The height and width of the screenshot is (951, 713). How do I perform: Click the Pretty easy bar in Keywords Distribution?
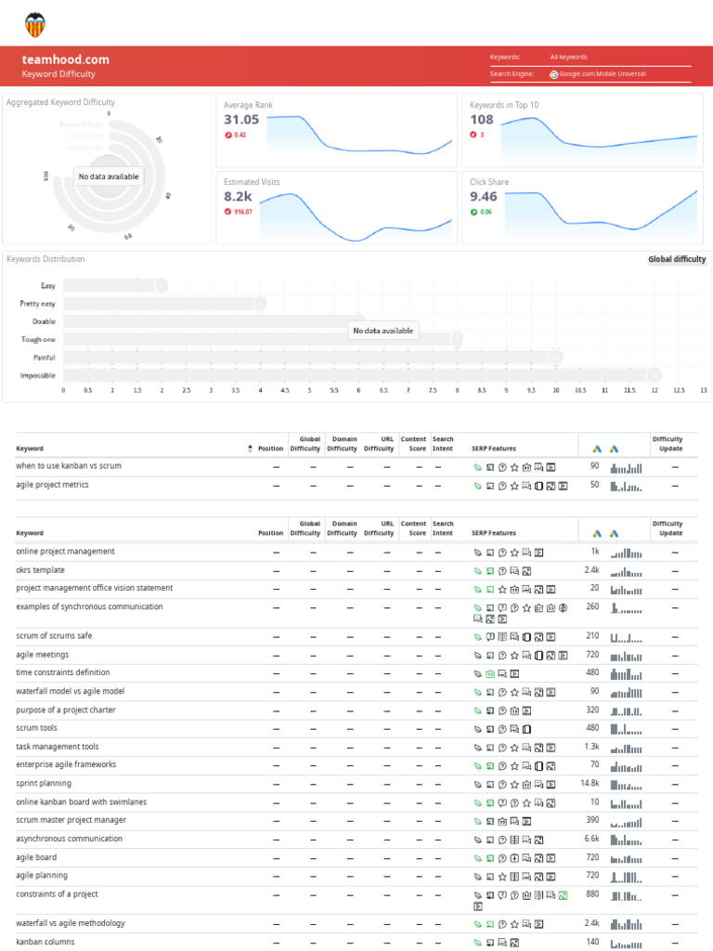pyautogui.click(x=164, y=304)
